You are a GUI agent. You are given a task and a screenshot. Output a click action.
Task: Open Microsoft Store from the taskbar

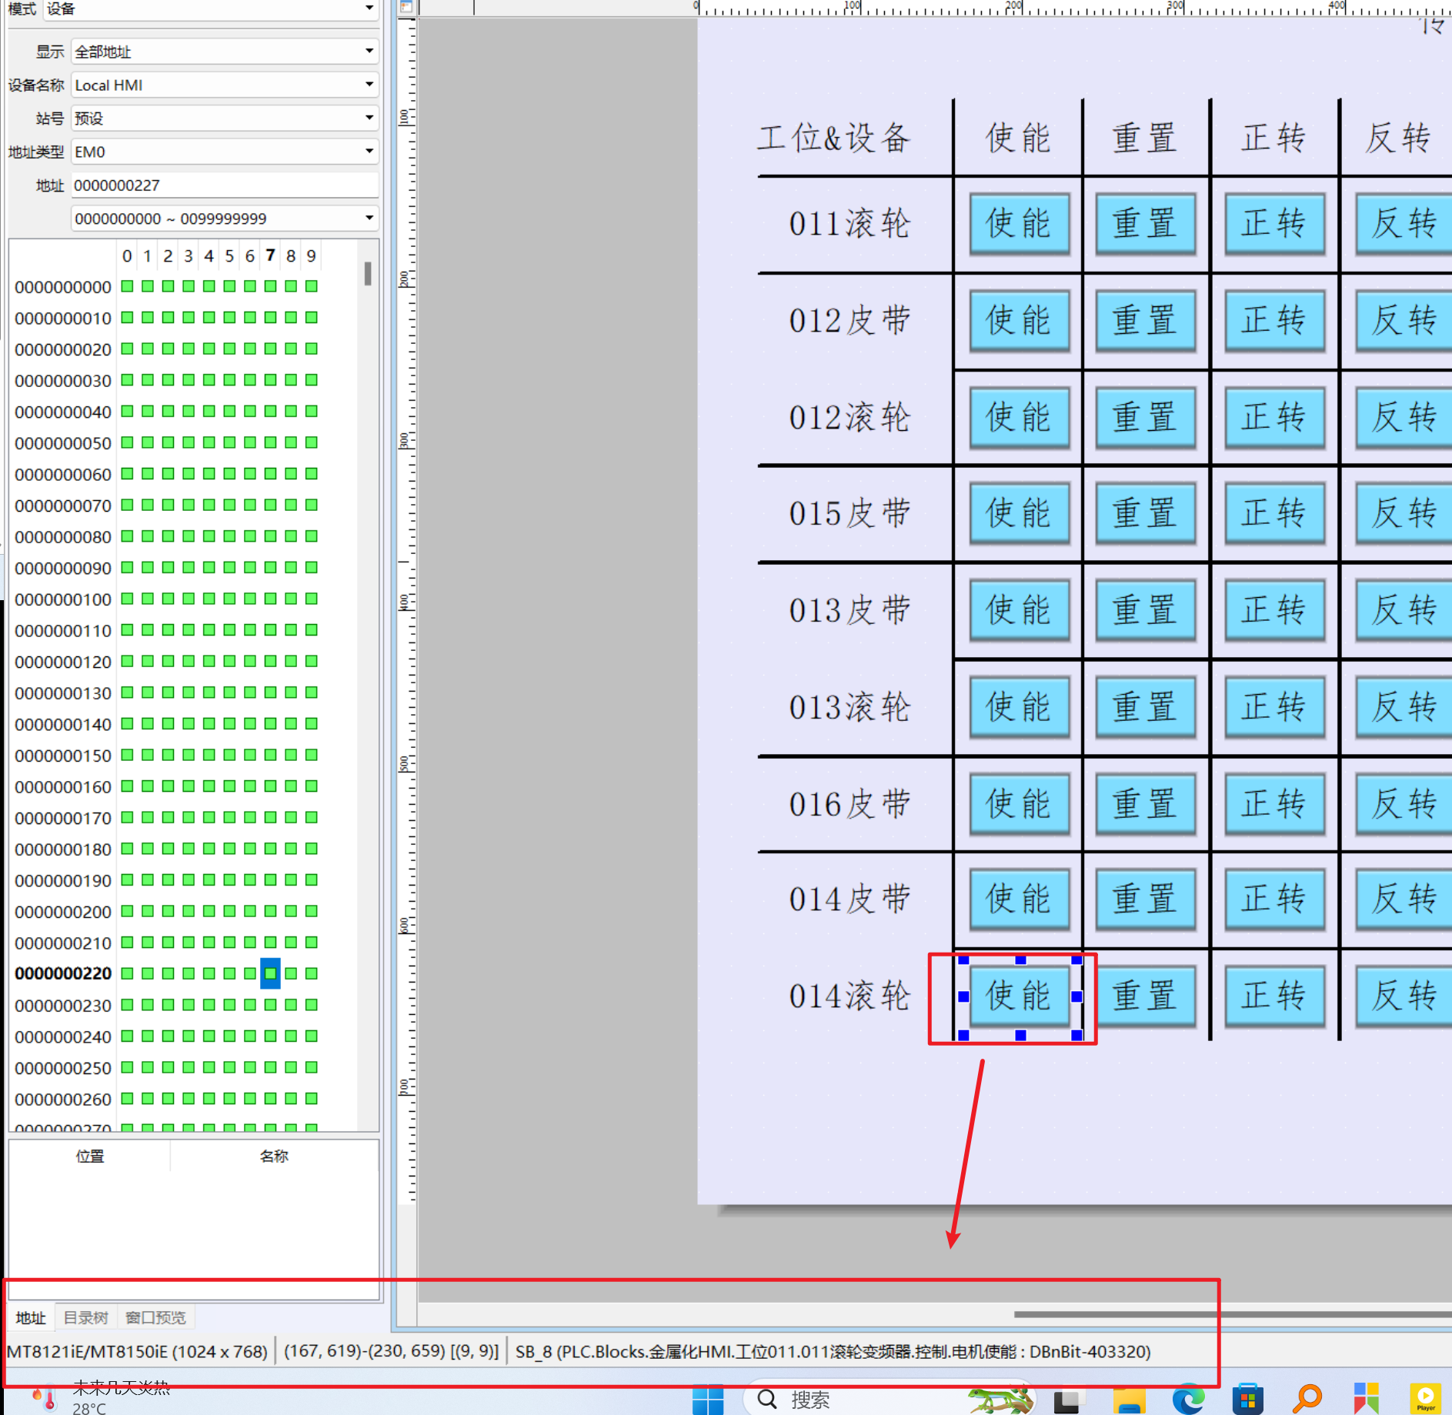pos(1248,1400)
